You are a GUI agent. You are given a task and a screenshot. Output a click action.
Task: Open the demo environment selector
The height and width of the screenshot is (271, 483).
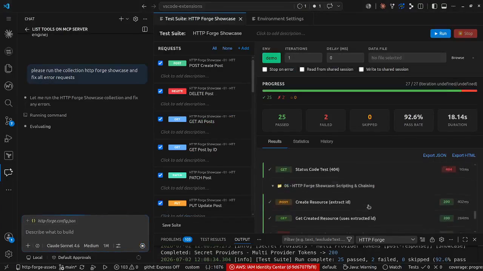coord(271,58)
